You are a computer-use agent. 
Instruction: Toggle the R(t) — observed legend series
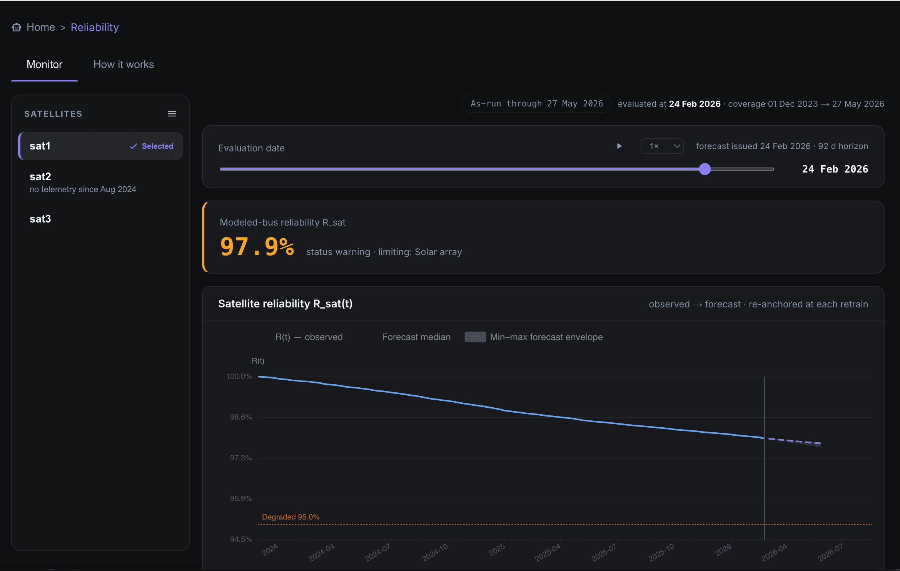click(x=309, y=337)
